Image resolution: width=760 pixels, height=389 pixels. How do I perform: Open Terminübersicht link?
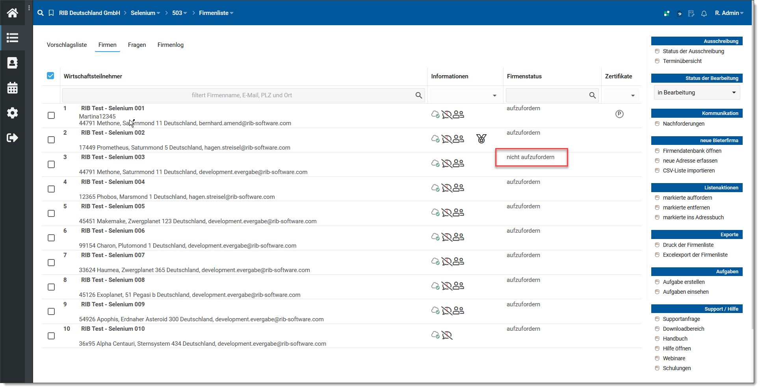[682, 61]
